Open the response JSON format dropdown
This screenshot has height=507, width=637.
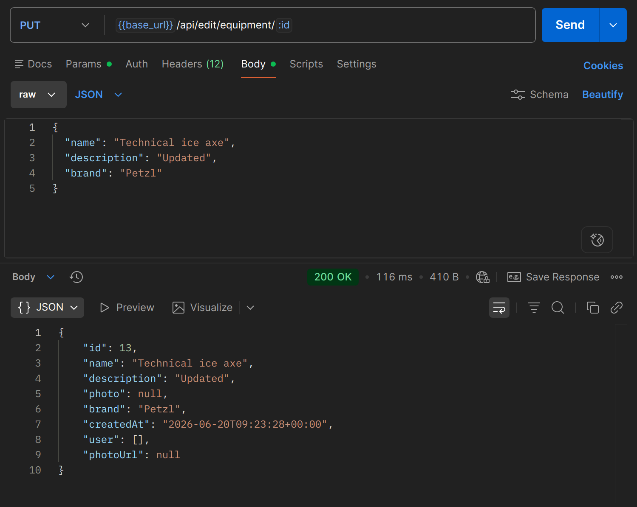(47, 308)
